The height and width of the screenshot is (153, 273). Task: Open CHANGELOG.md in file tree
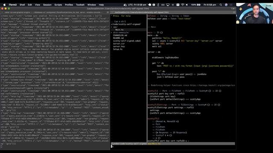[x=120, y=35]
